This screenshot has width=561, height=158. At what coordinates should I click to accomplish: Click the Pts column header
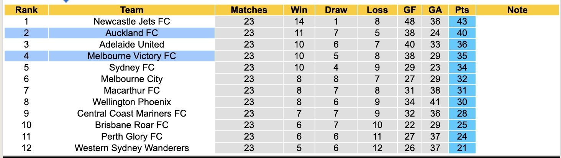pos(462,10)
